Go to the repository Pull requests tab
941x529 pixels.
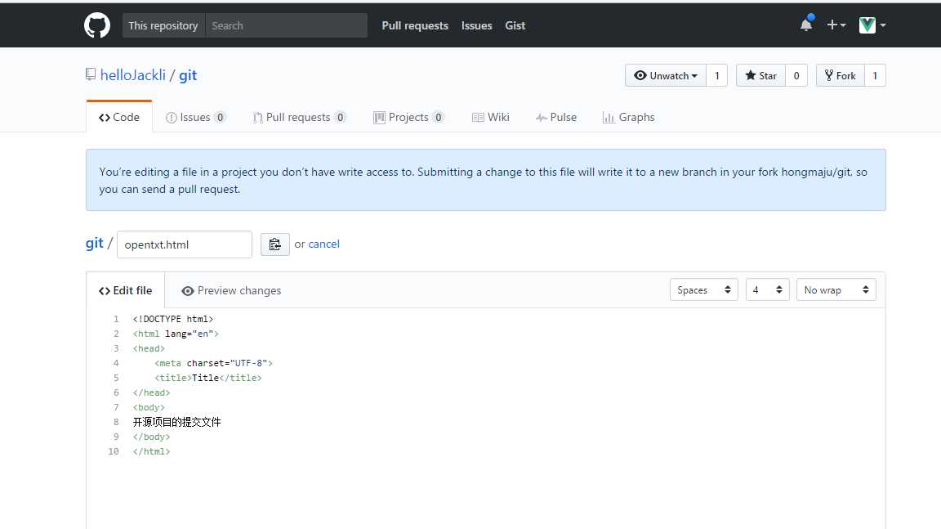pos(299,118)
